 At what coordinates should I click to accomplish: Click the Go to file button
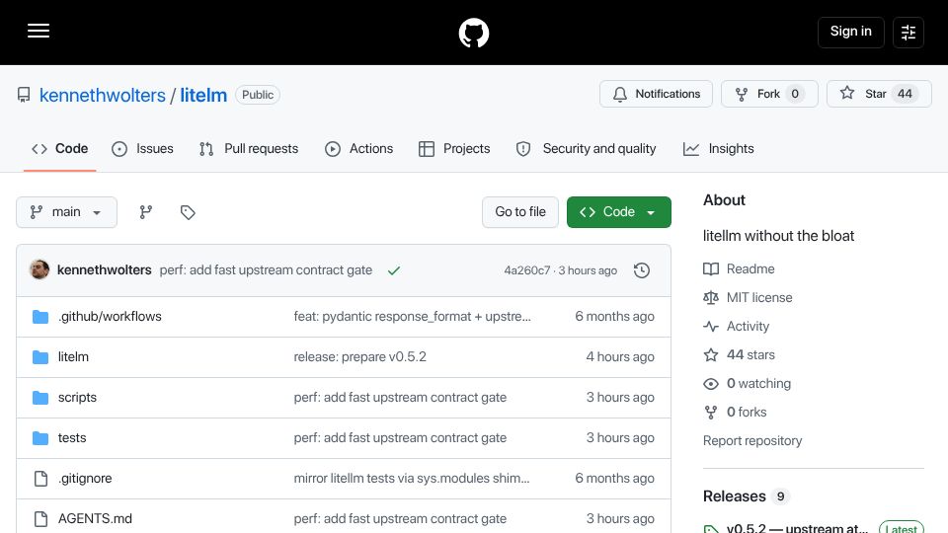[x=520, y=212]
